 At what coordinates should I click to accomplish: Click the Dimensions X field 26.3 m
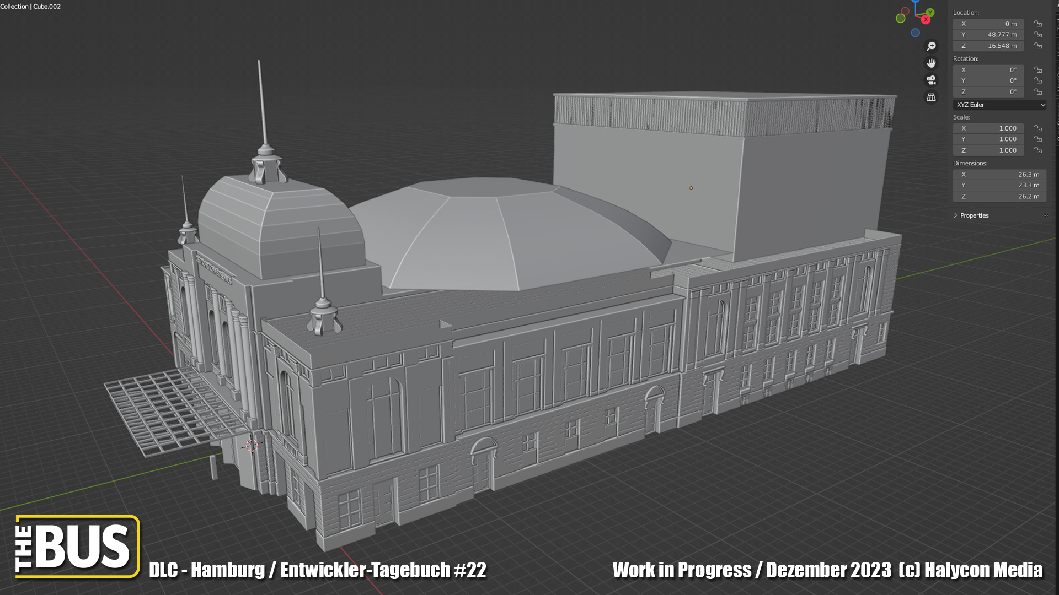pyautogui.click(x=999, y=175)
